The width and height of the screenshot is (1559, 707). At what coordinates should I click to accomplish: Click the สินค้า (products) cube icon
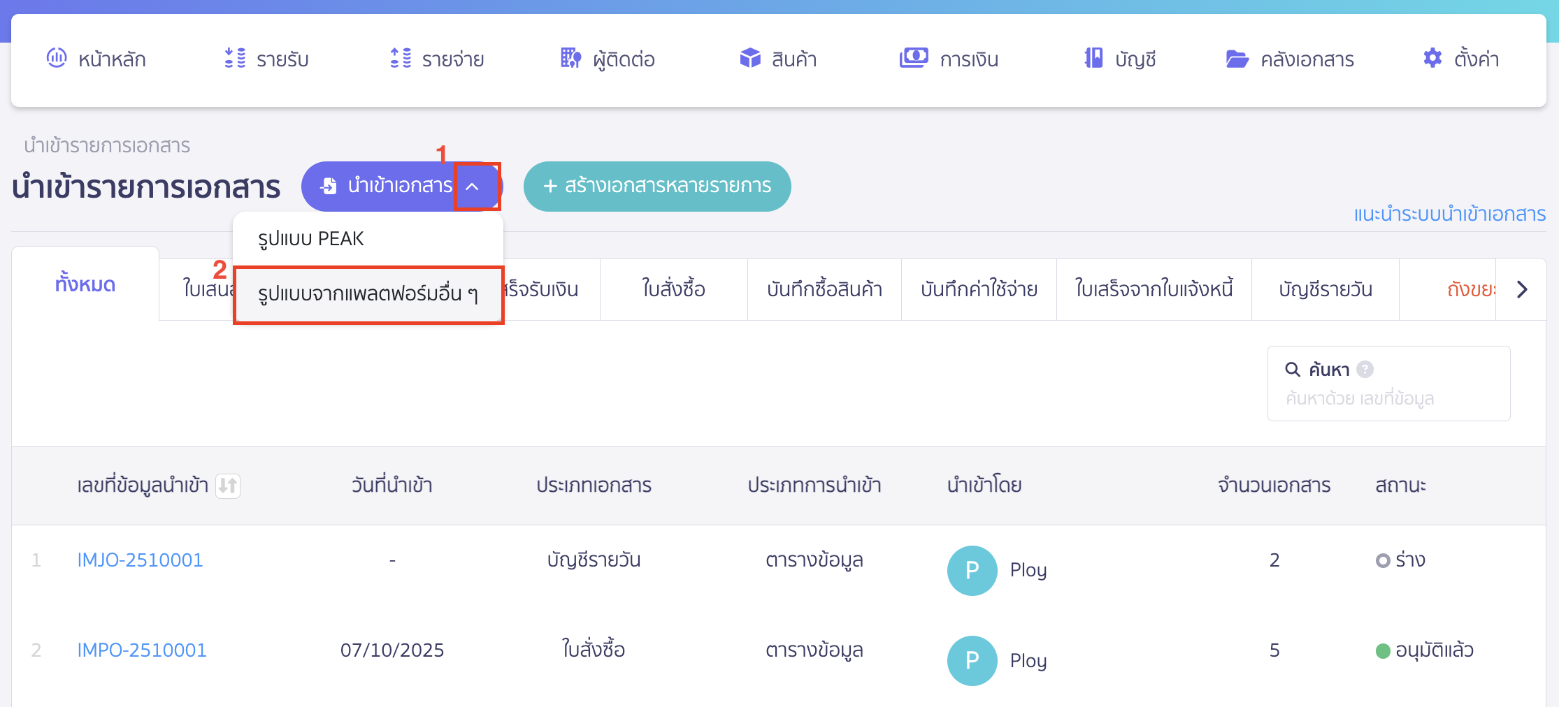coord(750,59)
